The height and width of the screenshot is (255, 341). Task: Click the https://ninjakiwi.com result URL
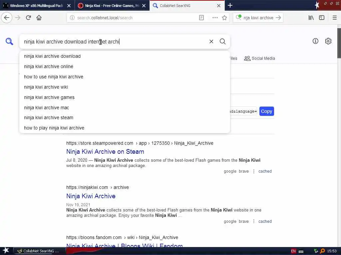point(98,187)
